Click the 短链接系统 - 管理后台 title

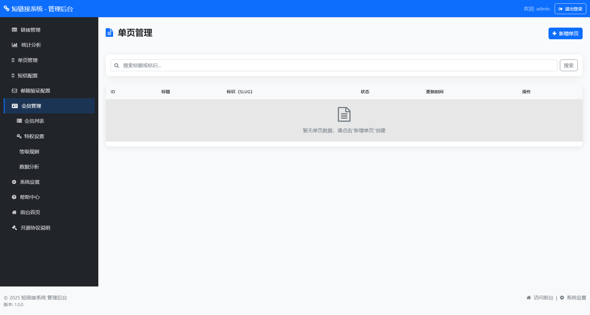42,9
